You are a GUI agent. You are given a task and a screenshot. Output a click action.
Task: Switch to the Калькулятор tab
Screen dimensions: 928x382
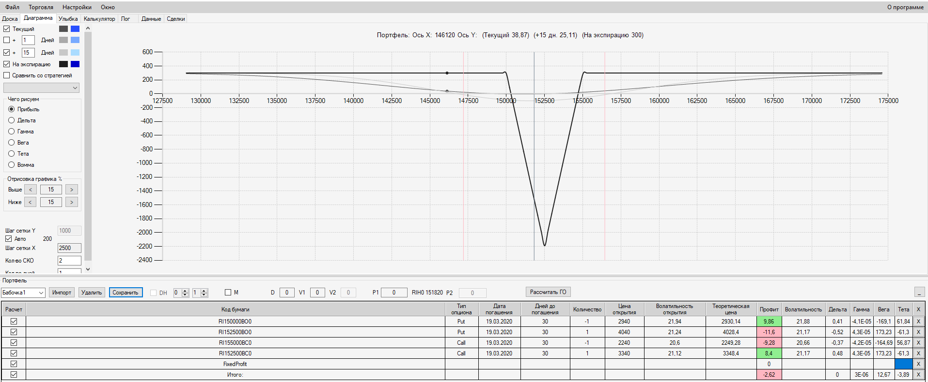point(99,19)
